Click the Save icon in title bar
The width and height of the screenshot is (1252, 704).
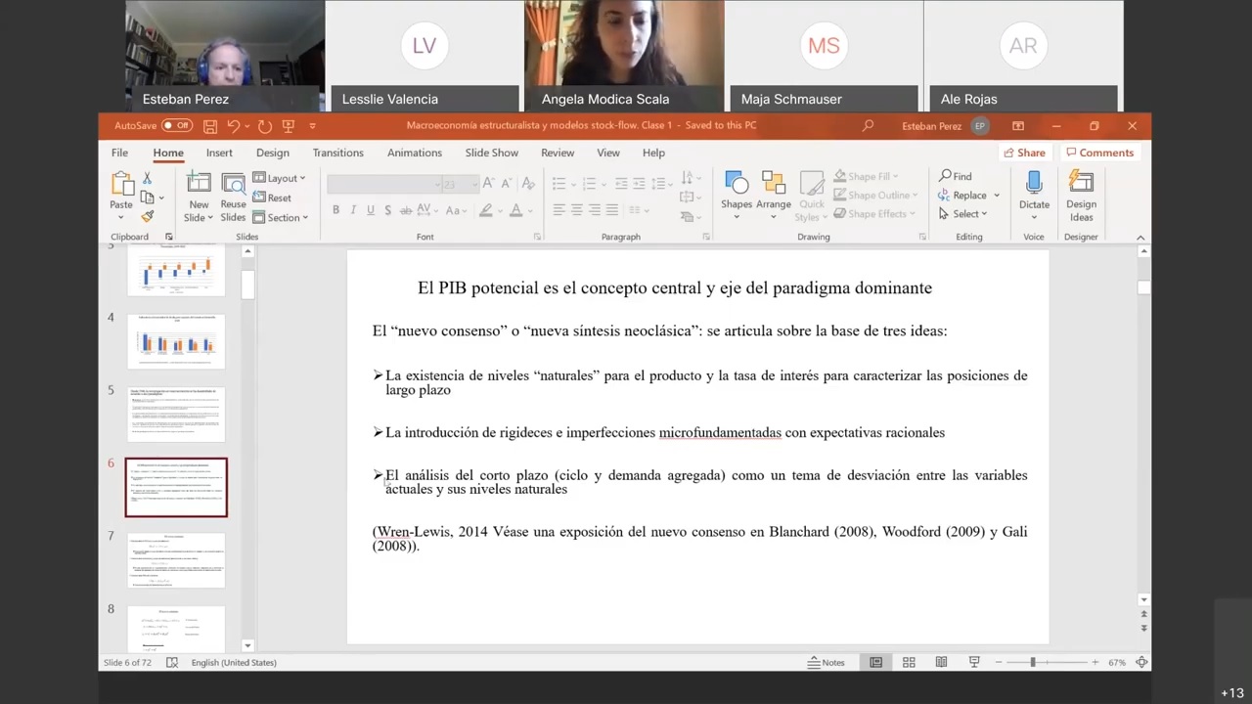tap(210, 126)
